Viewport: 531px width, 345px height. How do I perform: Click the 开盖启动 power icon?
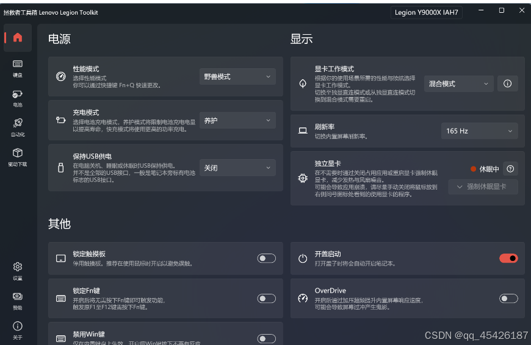[x=303, y=258]
